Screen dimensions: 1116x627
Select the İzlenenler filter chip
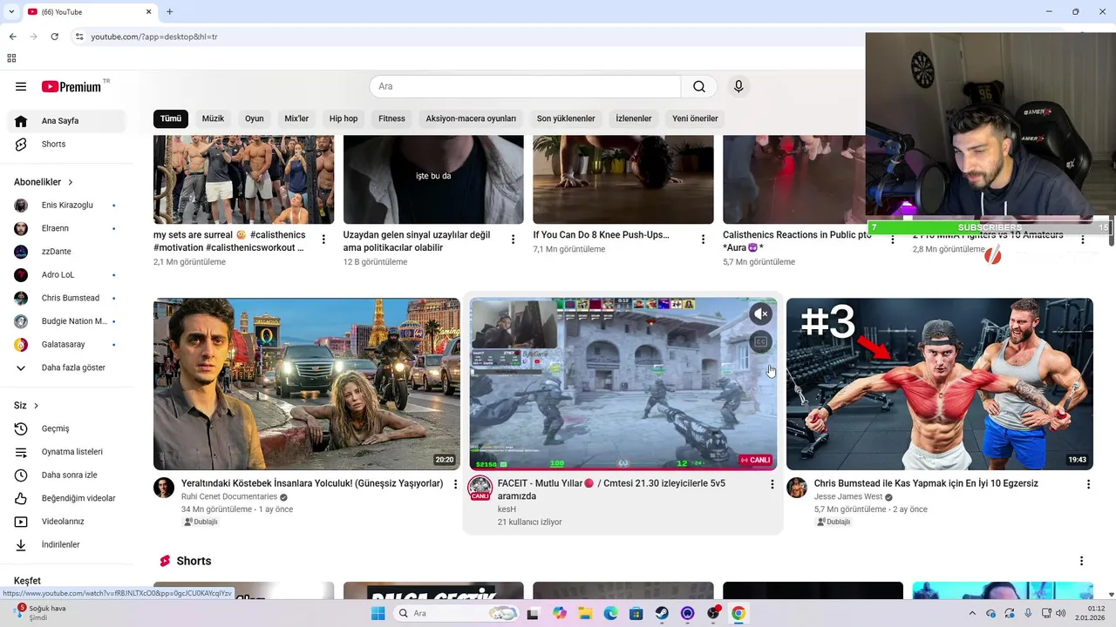pyautogui.click(x=634, y=118)
